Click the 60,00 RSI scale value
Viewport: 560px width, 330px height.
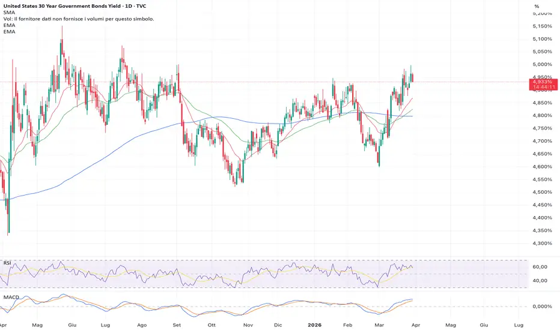540,267
